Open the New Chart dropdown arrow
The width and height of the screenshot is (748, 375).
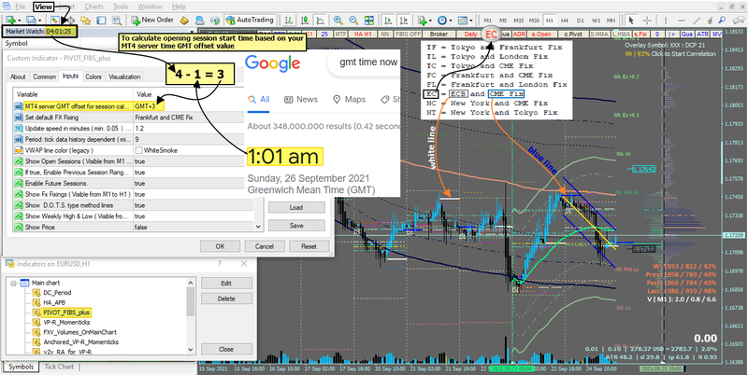(19, 21)
